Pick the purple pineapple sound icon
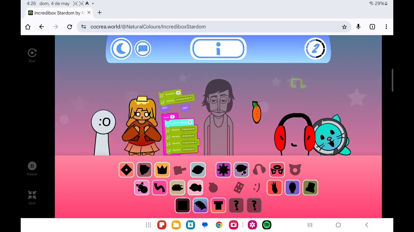Viewport: 414px width, 232px height. click(x=292, y=188)
